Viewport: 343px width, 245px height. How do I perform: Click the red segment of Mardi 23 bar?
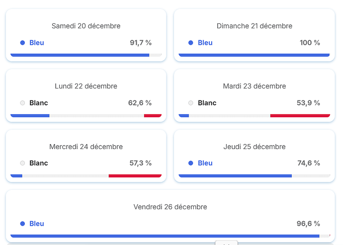coord(300,116)
